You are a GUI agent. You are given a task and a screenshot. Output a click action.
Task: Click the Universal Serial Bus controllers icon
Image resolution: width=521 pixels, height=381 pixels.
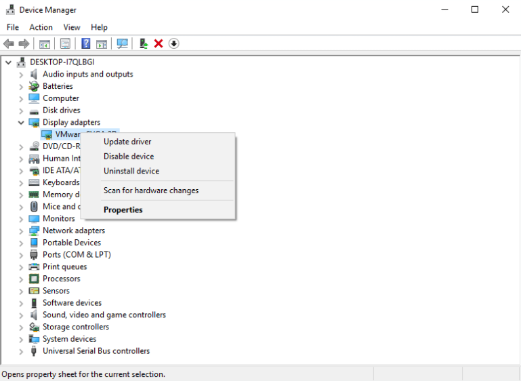coord(34,351)
